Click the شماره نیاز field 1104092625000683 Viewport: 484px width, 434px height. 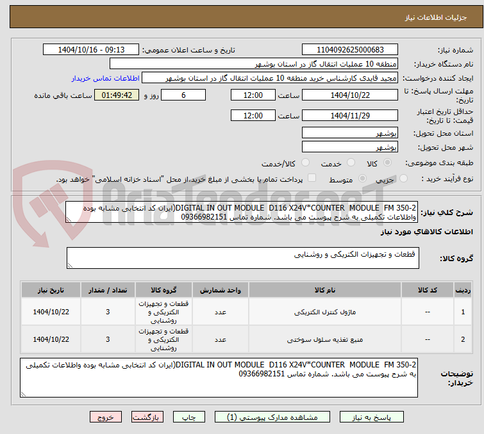350,50
